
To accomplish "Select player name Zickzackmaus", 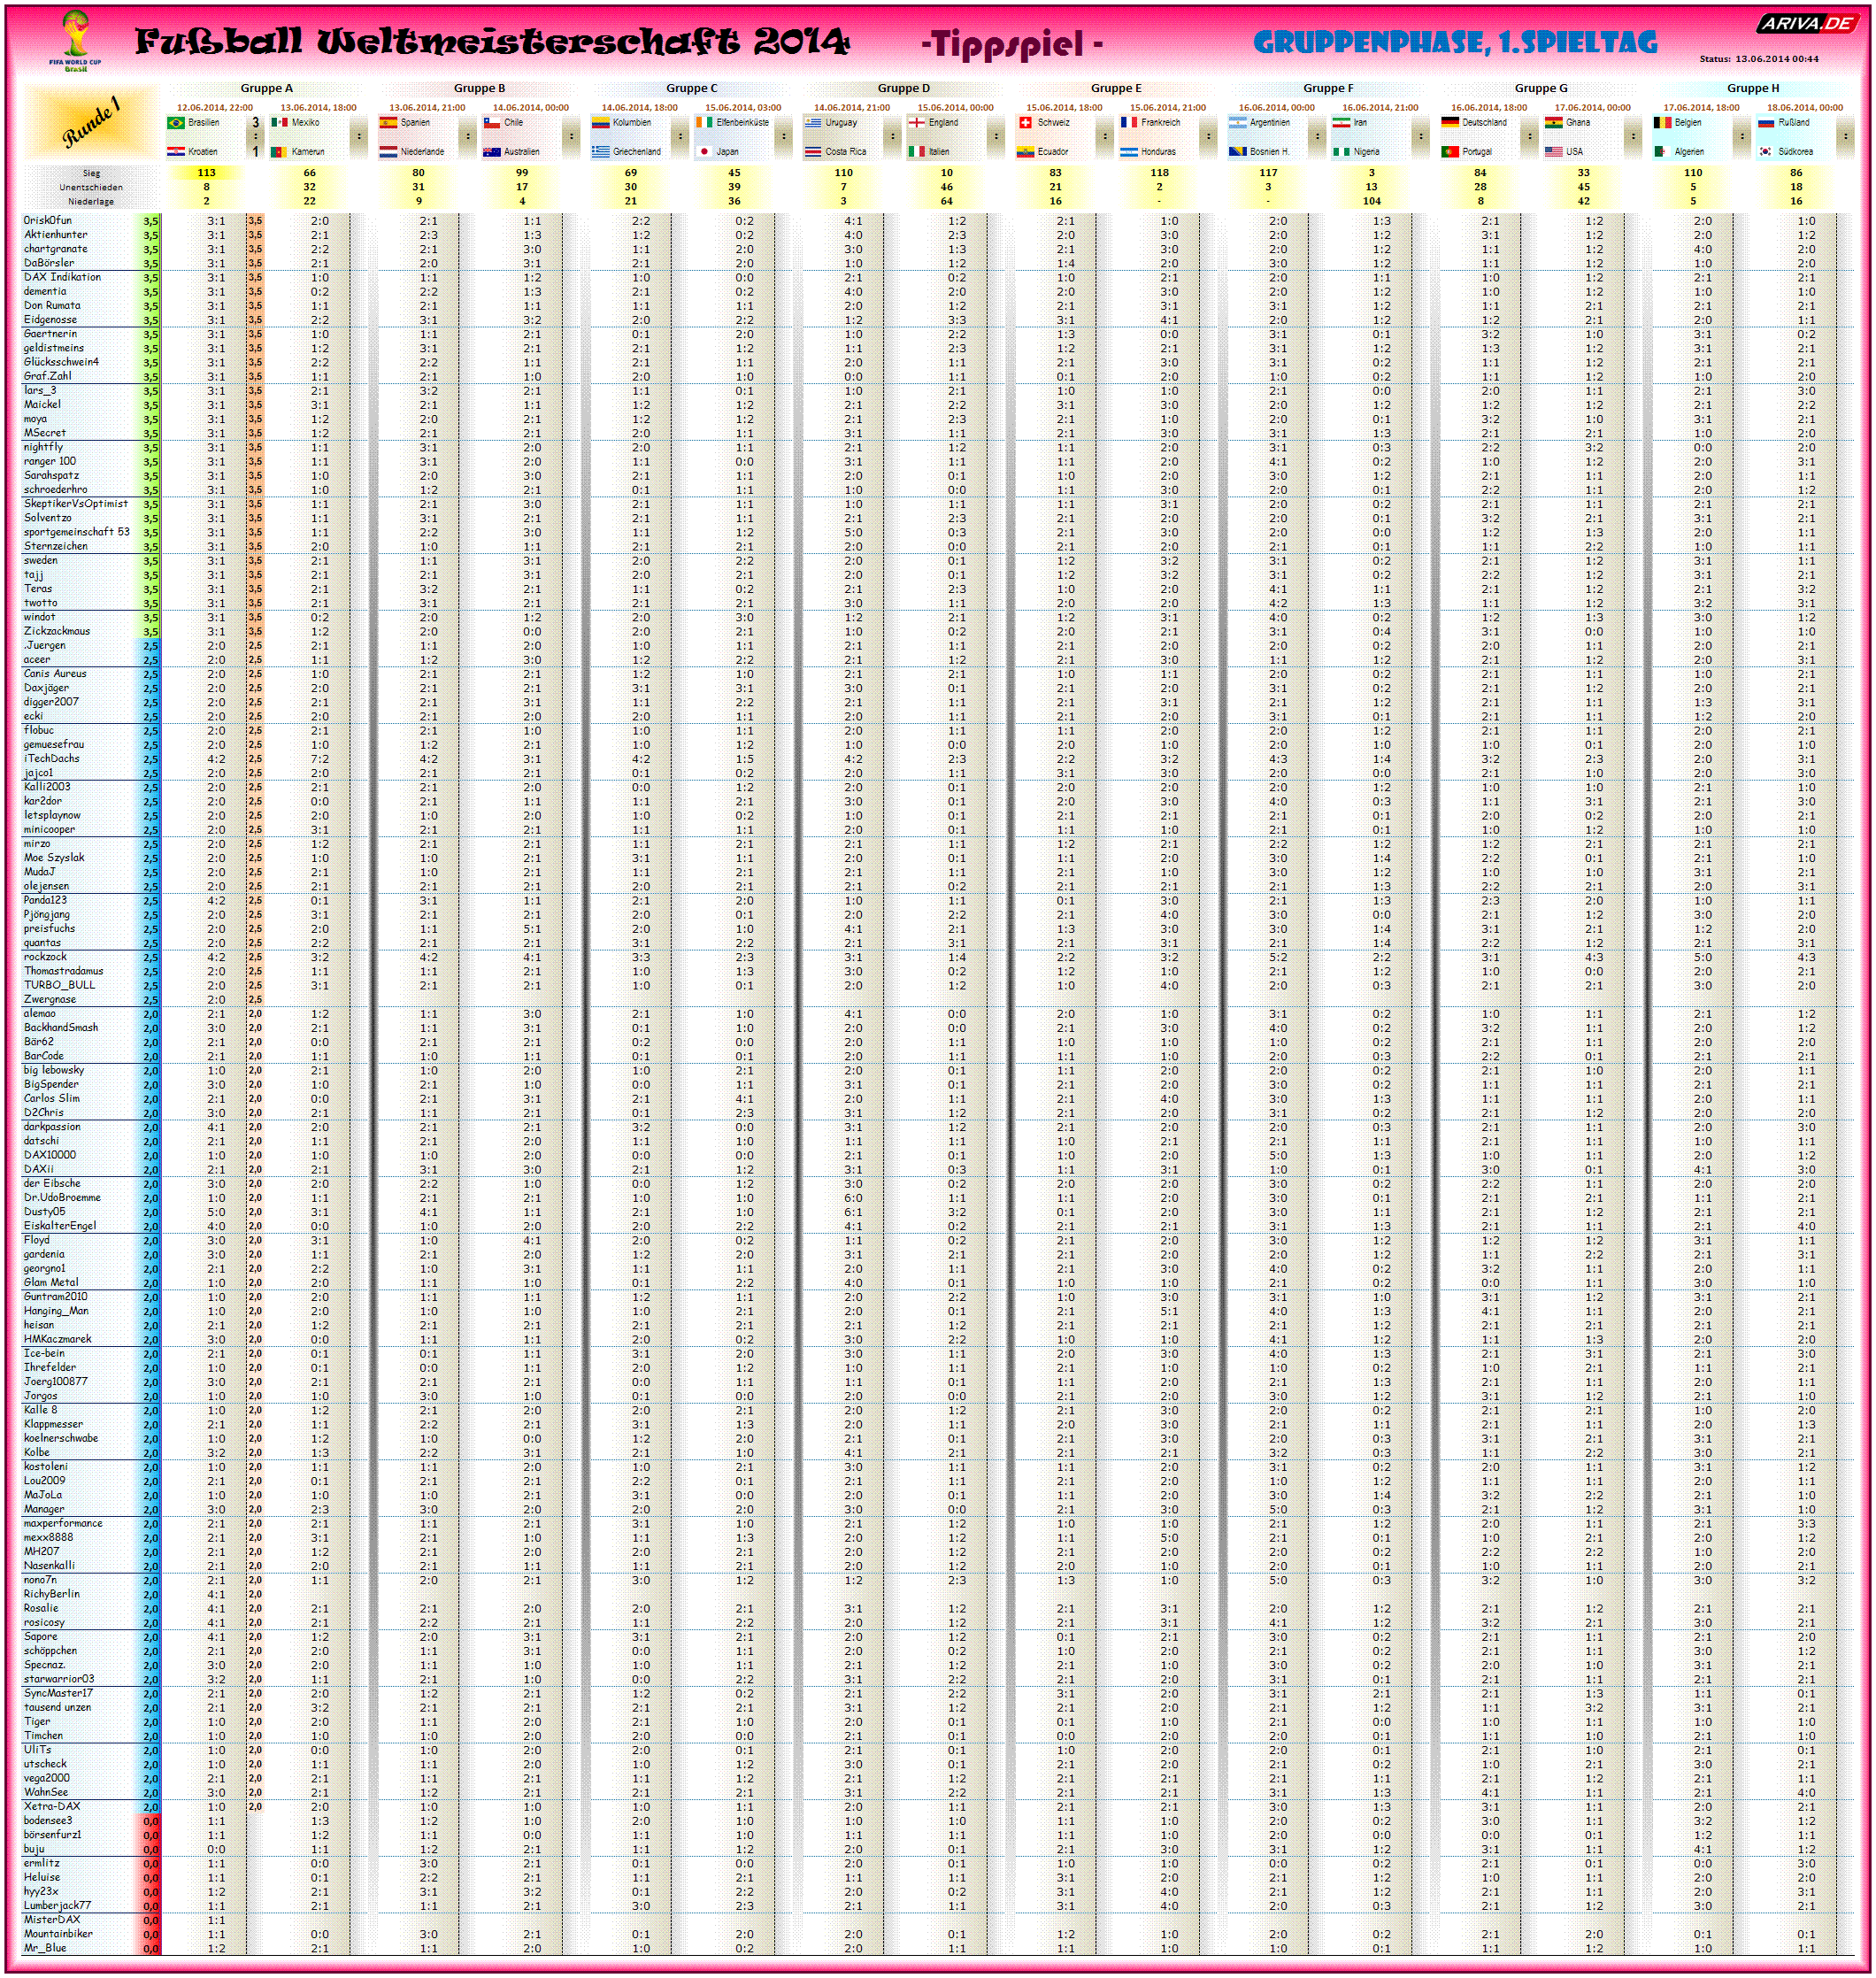I will coord(57,632).
